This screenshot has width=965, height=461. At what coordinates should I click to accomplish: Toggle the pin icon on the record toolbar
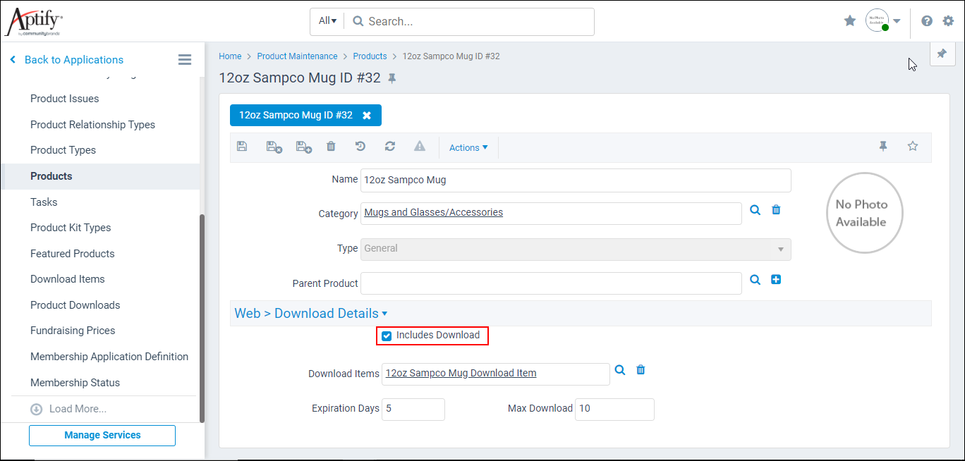coord(882,146)
